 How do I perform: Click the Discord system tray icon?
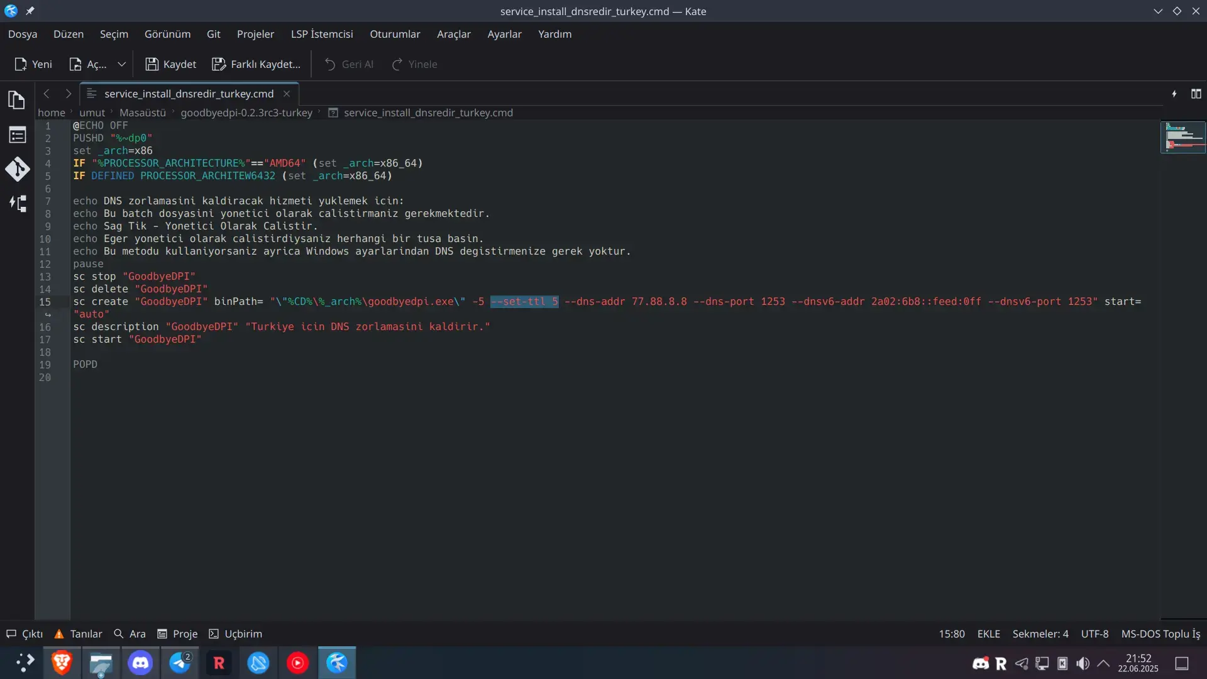point(981,663)
